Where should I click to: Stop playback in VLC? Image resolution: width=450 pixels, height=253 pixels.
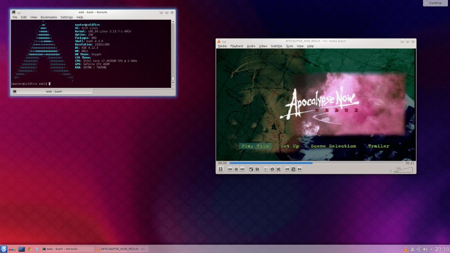pos(236,169)
